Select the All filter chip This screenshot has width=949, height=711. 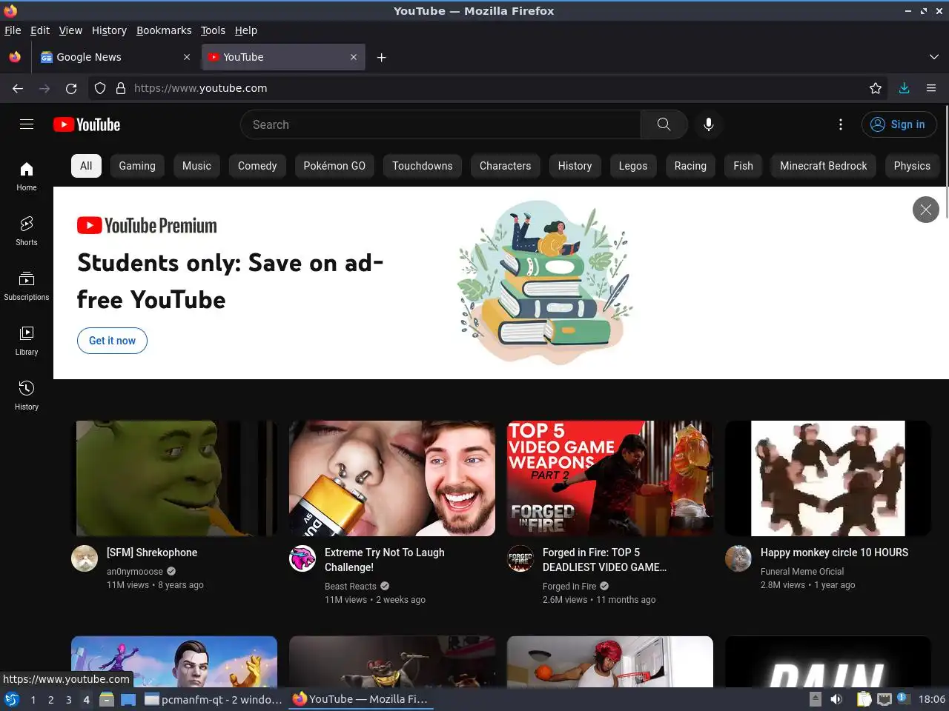click(86, 166)
